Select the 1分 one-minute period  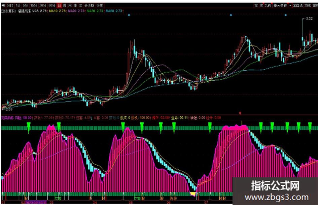(x=18, y=5)
